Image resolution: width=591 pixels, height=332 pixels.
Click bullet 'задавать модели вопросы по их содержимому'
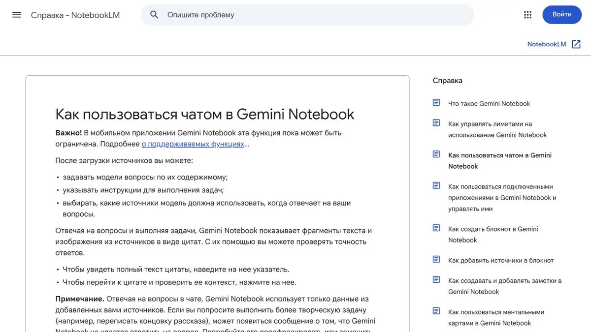click(x=145, y=177)
